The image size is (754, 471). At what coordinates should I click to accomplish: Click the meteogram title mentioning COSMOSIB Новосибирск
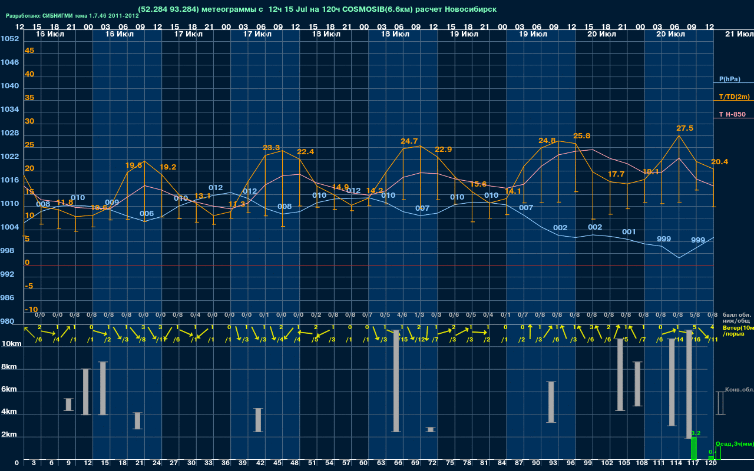317,9
